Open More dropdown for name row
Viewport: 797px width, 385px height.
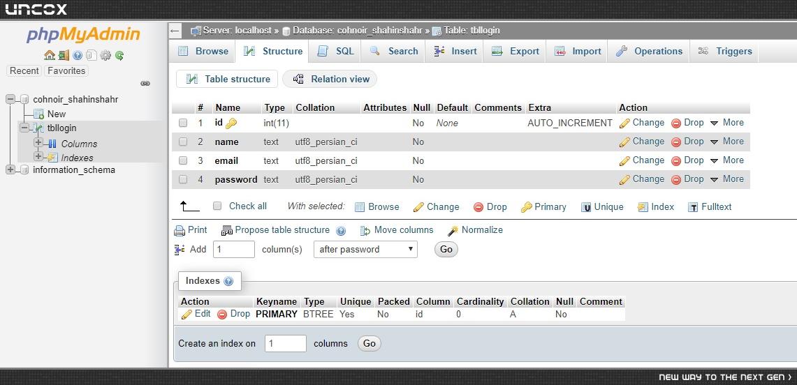pyautogui.click(x=727, y=142)
